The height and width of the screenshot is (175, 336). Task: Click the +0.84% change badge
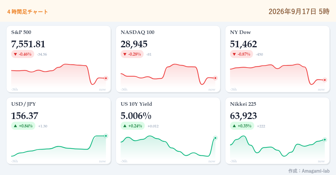(x=23, y=126)
